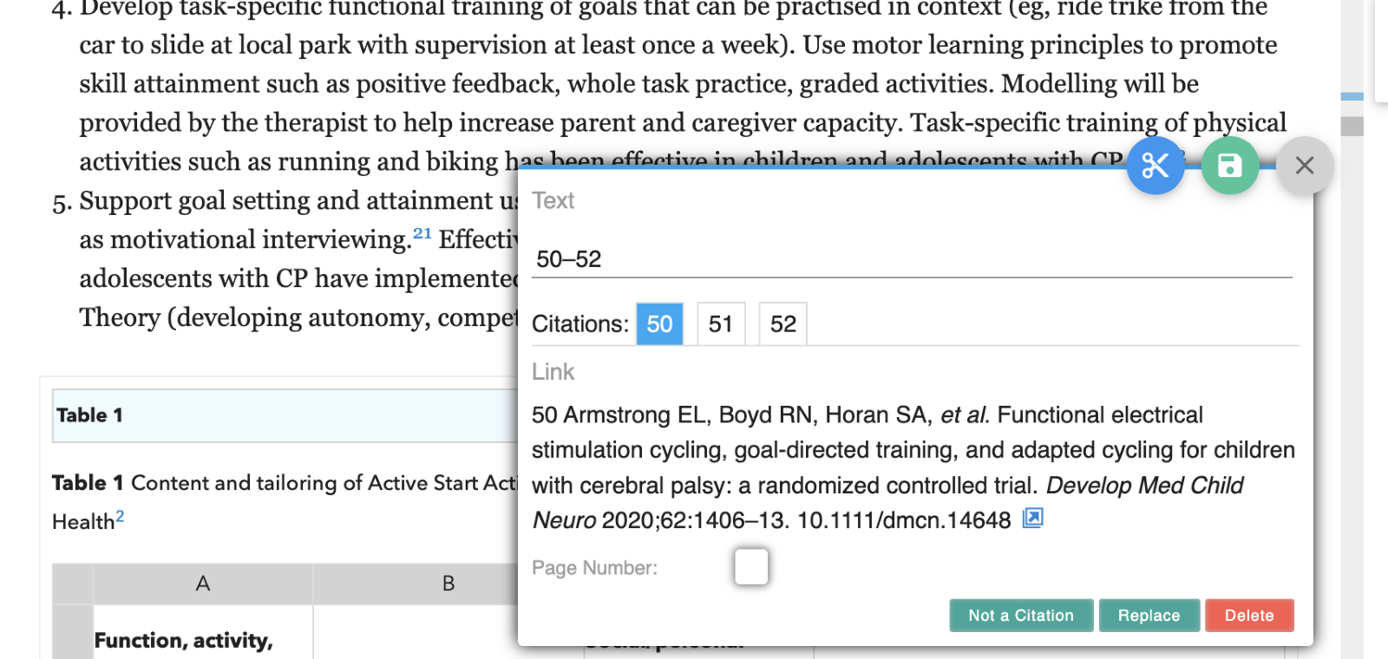1388x659 pixels.
Task: Select citation 51 chip
Action: click(721, 324)
